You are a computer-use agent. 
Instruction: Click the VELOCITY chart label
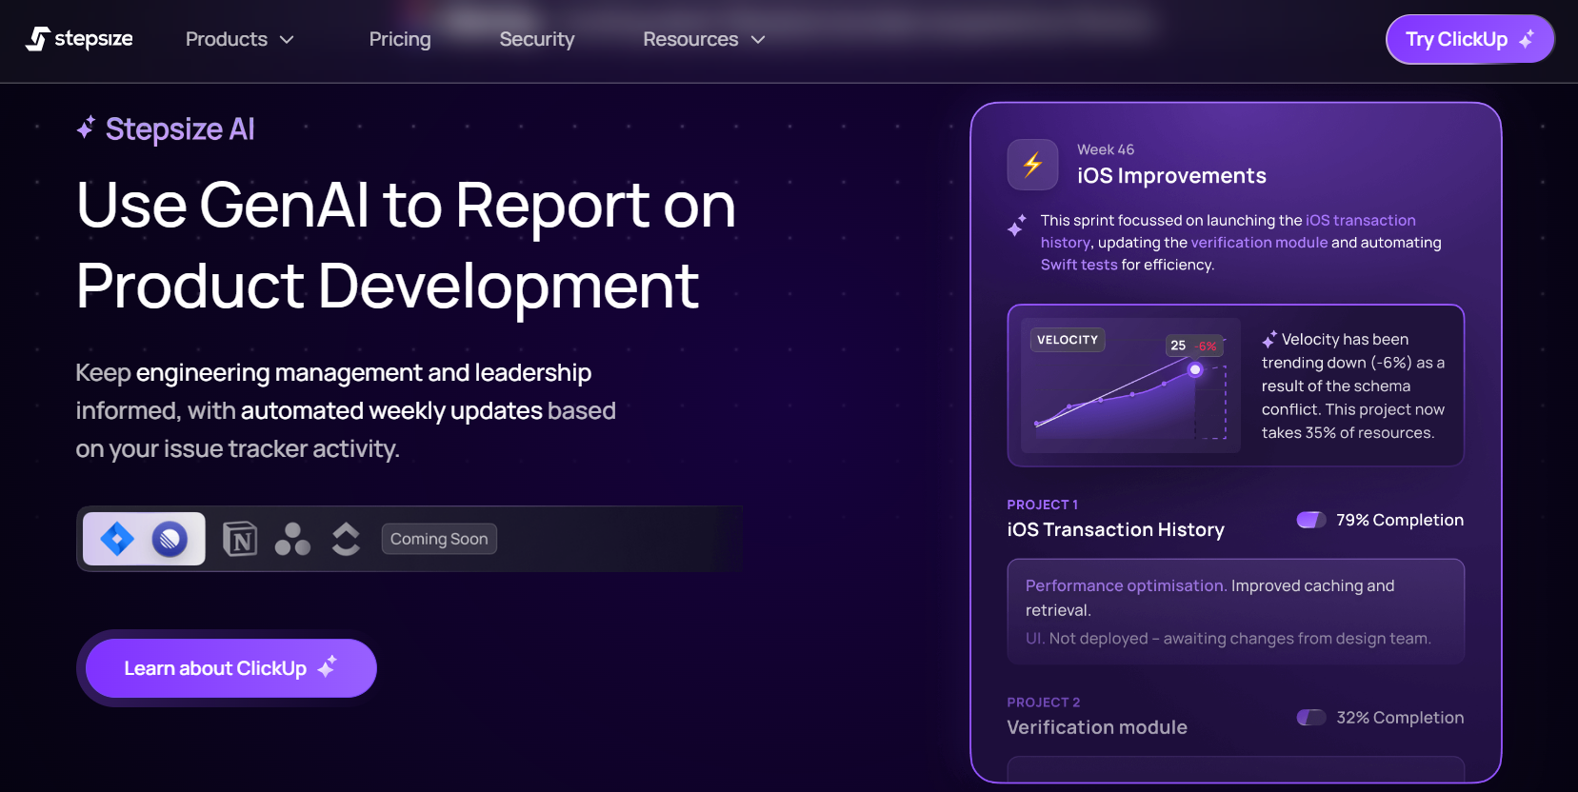[x=1067, y=340]
